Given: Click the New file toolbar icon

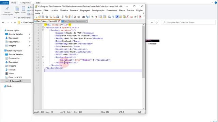Looking at the screenshot, I should [x=36, y=17].
